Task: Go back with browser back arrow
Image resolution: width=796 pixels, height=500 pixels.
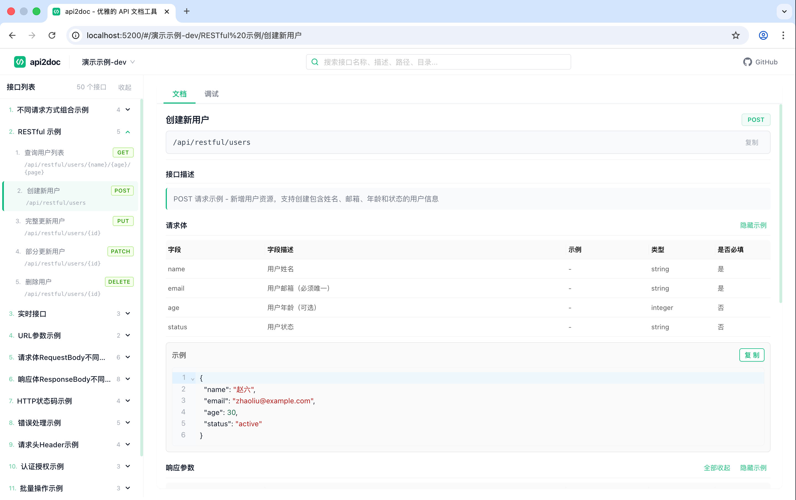Action: coord(12,35)
